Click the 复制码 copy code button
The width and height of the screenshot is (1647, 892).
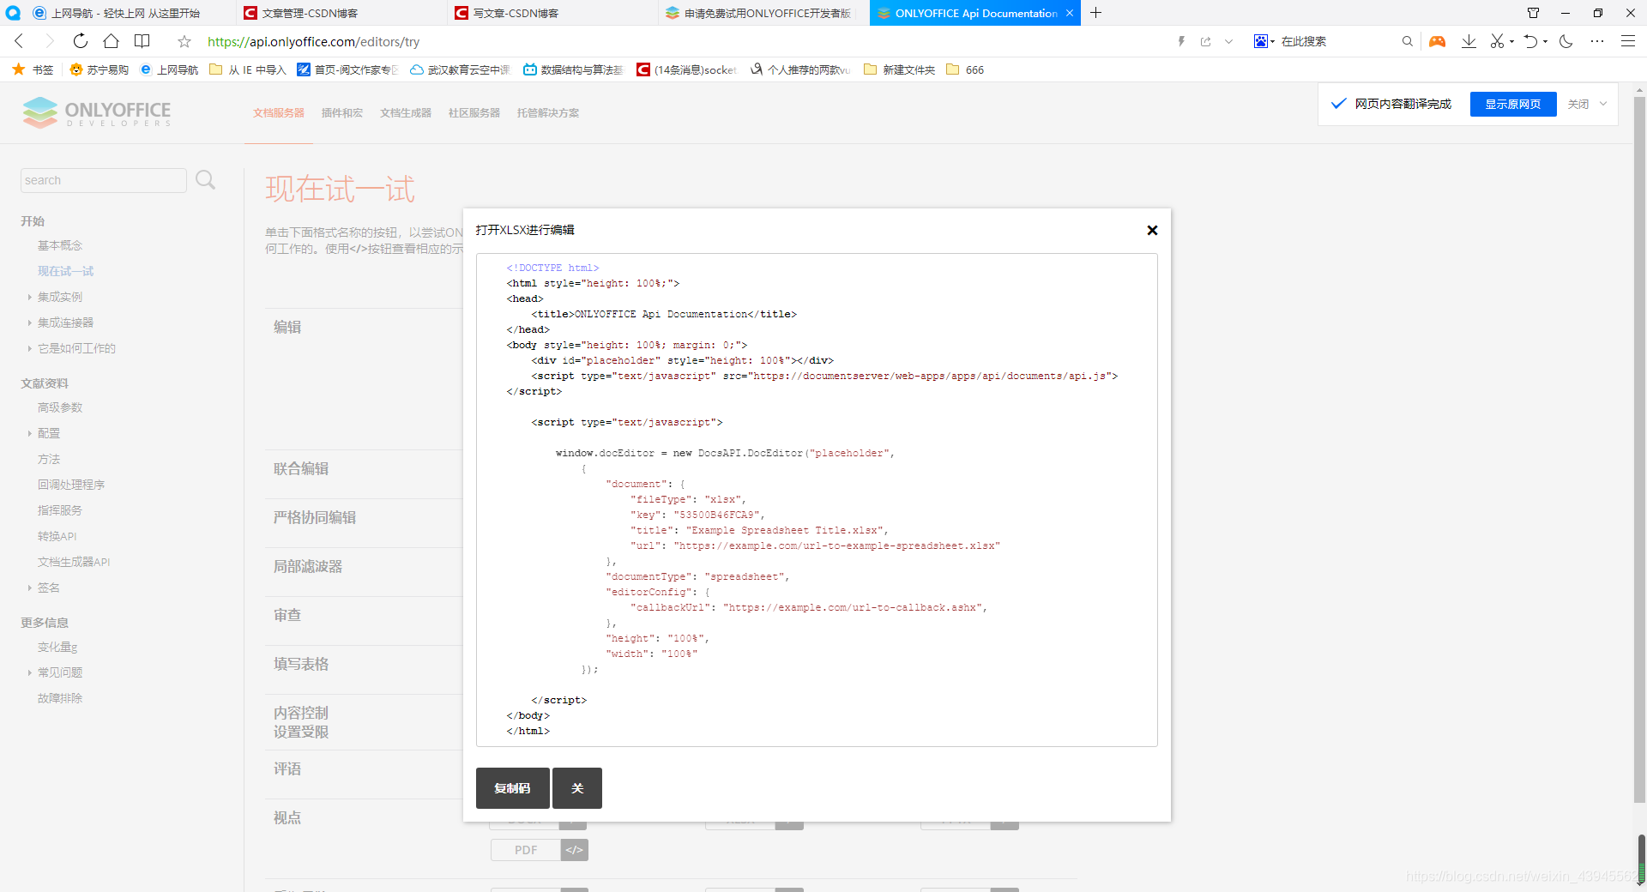(x=512, y=788)
